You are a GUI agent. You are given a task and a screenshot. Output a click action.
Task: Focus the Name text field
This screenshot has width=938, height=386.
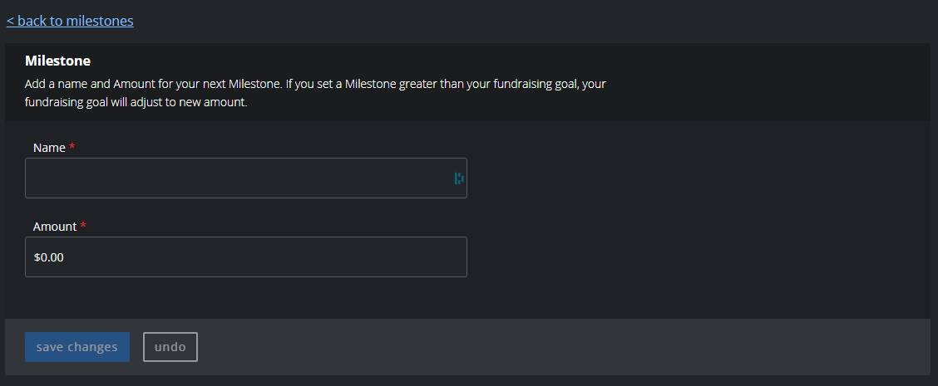click(x=246, y=178)
